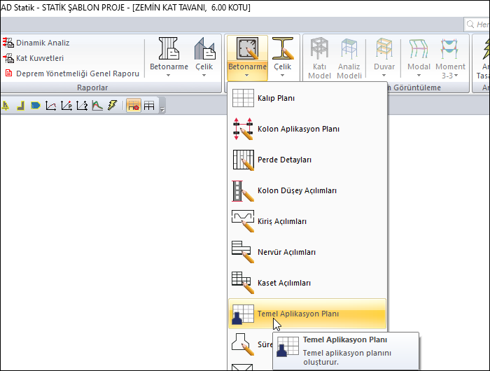The height and width of the screenshot is (371, 490).
Task: Click the Kiriş Açılımları icon
Action: [242, 222]
